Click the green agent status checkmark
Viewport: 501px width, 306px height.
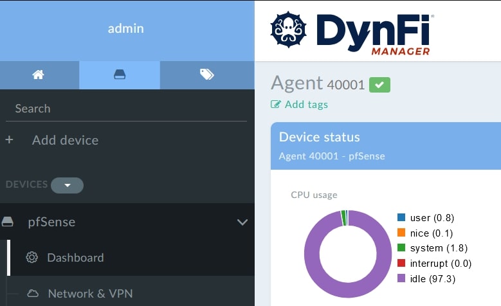379,85
